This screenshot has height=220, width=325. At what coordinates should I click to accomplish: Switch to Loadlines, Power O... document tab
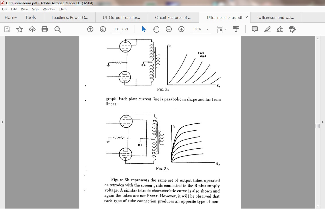tap(70, 17)
